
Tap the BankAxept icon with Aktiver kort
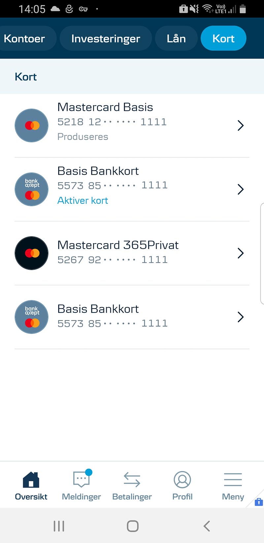coord(32,189)
